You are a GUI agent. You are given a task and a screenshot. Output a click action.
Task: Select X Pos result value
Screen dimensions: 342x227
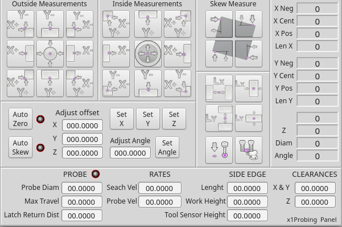point(318,34)
